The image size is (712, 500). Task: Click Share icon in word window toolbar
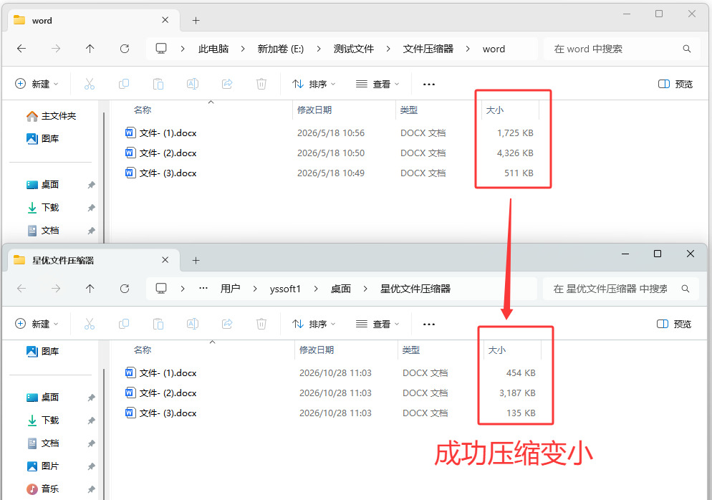click(x=227, y=84)
